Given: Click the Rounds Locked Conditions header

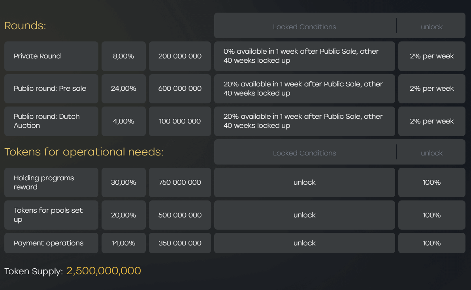Looking at the screenshot, I should (305, 27).
